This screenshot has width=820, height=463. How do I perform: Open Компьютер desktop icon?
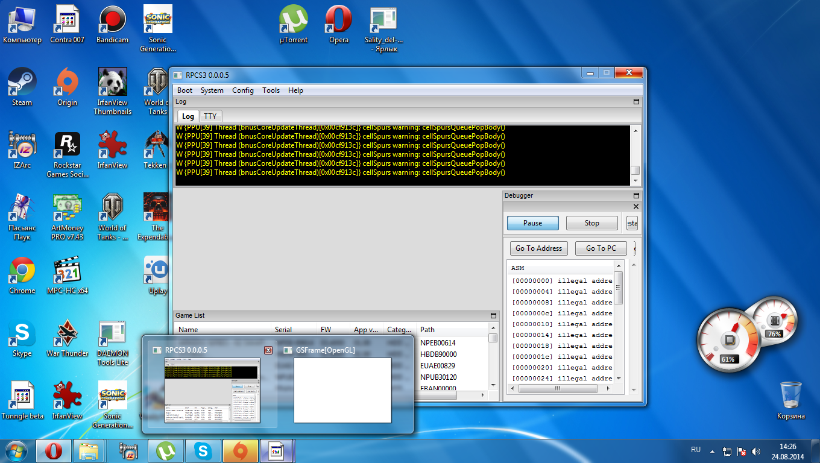point(22,24)
